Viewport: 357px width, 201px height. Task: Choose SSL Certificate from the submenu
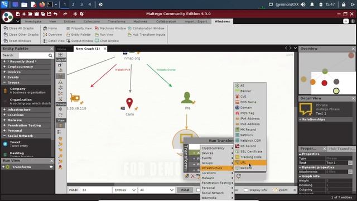coord(250,151)
